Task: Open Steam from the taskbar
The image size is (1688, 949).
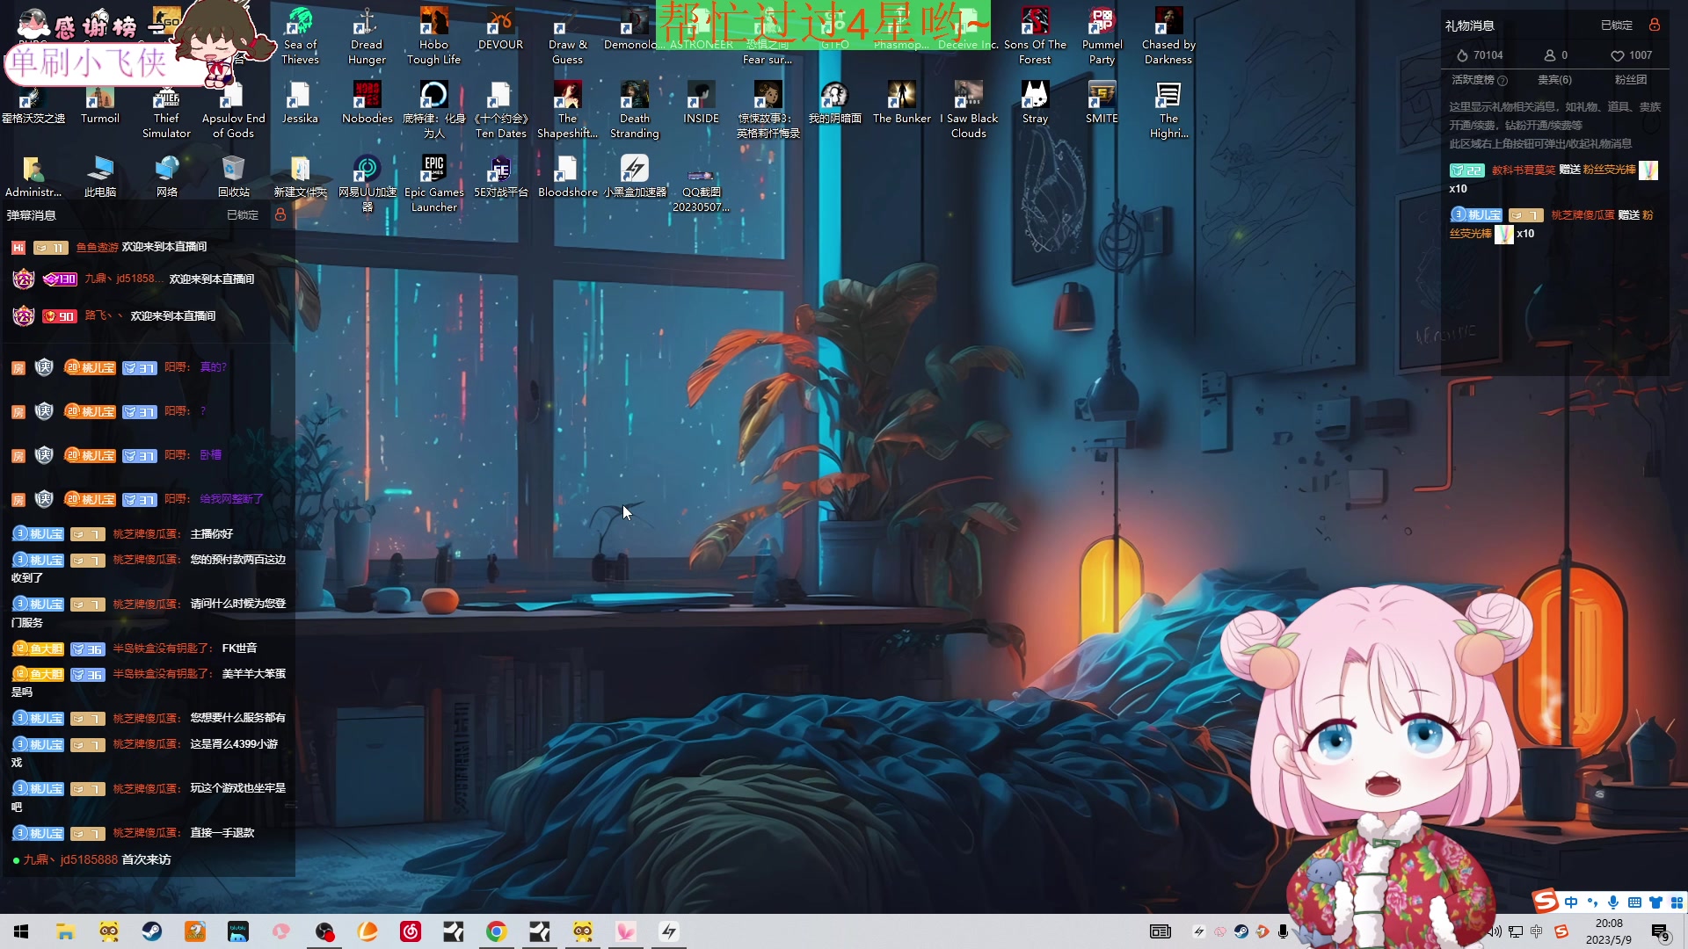Action: click(152, 931)
